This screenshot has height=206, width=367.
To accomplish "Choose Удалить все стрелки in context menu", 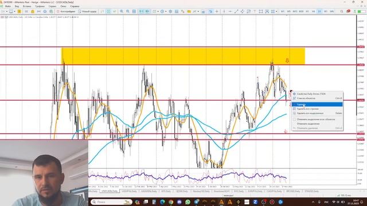I will pos(317,109).
